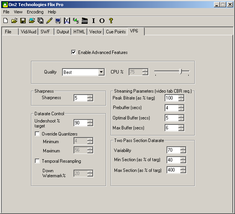The width and height of the screenshot is (235, 214).
Task: Click the New file toolbar icon
Action: 5,21
